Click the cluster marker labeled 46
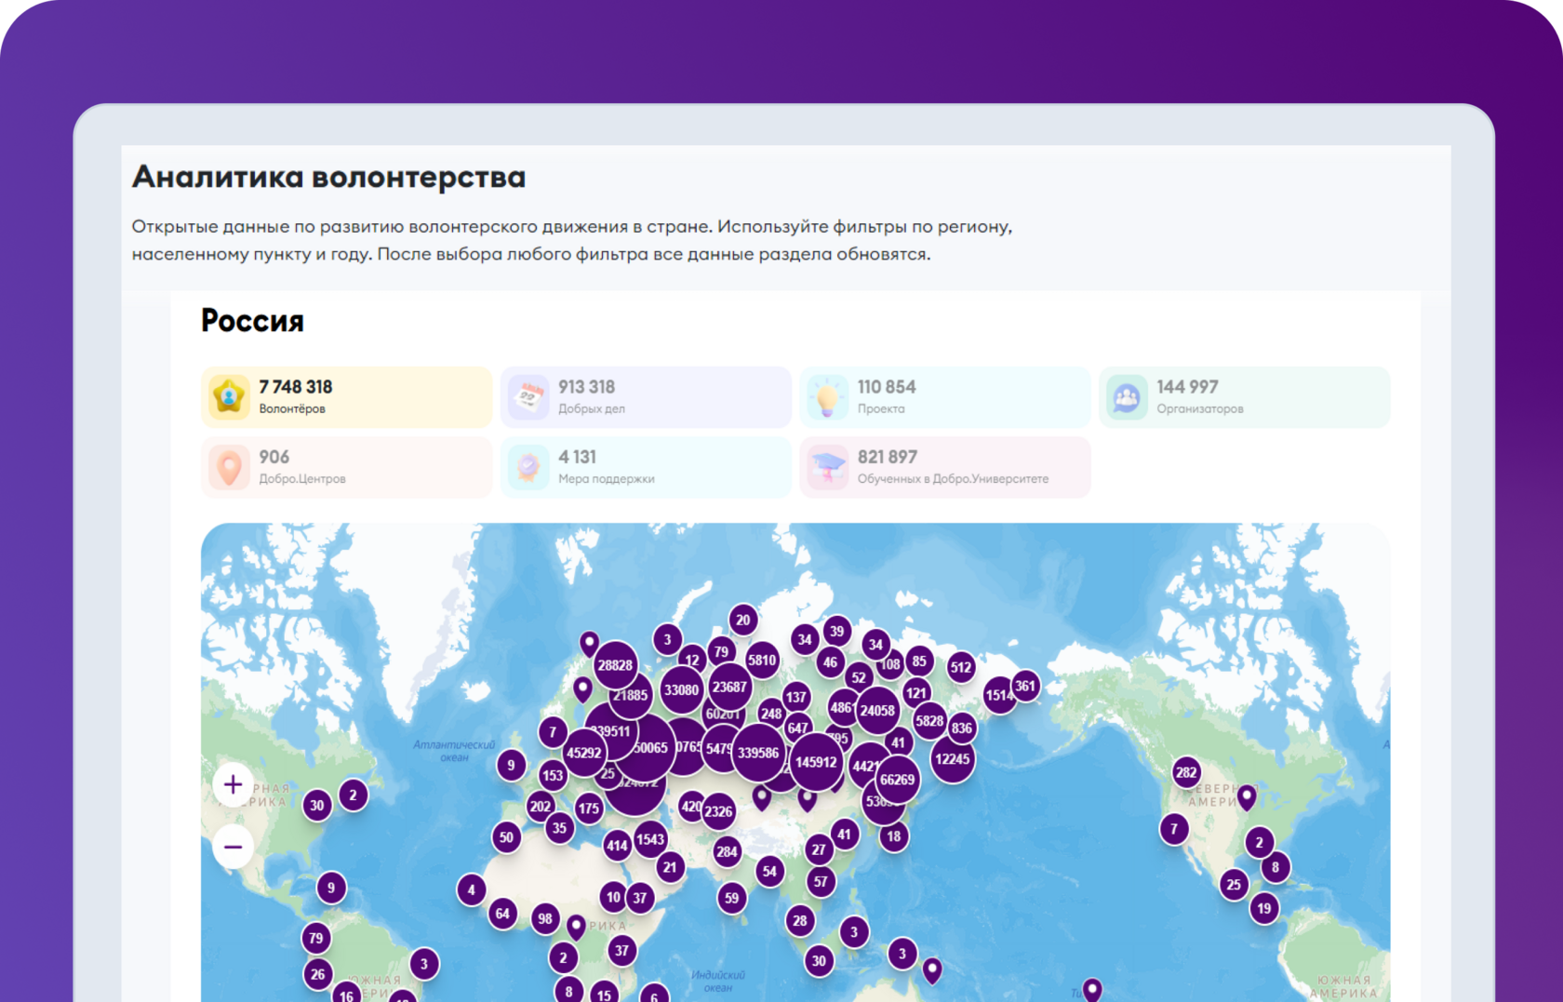The image size is (1563, 1002). (x=830, y=662)
